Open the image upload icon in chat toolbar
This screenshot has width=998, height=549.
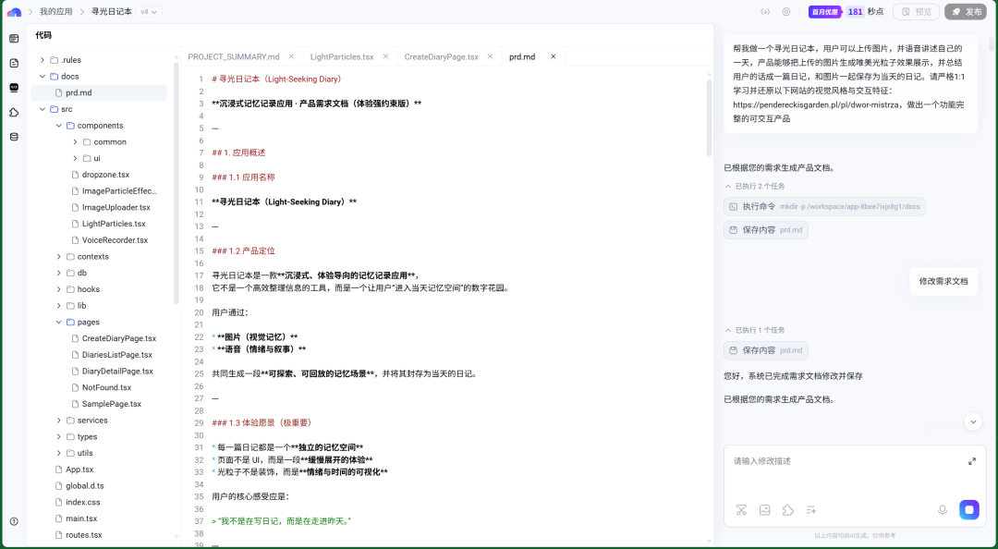pyautogui.click(x=764, y=509)
